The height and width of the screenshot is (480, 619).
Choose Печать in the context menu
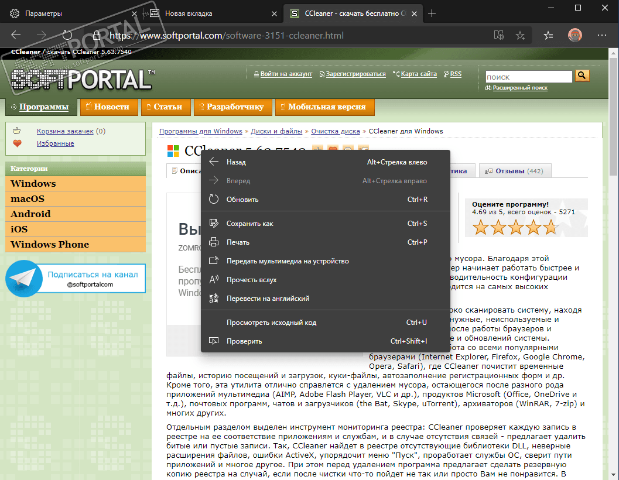[326, 242]
